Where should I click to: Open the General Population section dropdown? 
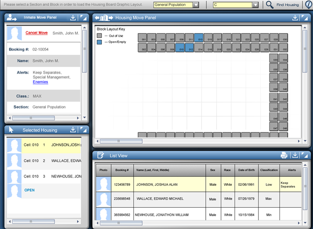pyautogui.click(x=195, y=5)
